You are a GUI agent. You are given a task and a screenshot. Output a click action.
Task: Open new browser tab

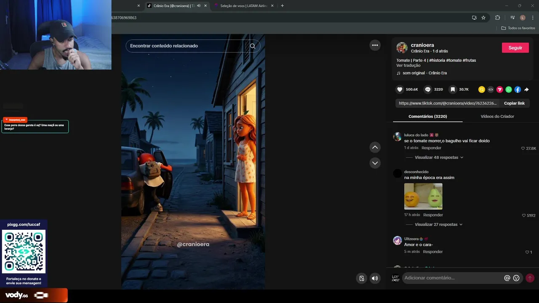point(282,6)
